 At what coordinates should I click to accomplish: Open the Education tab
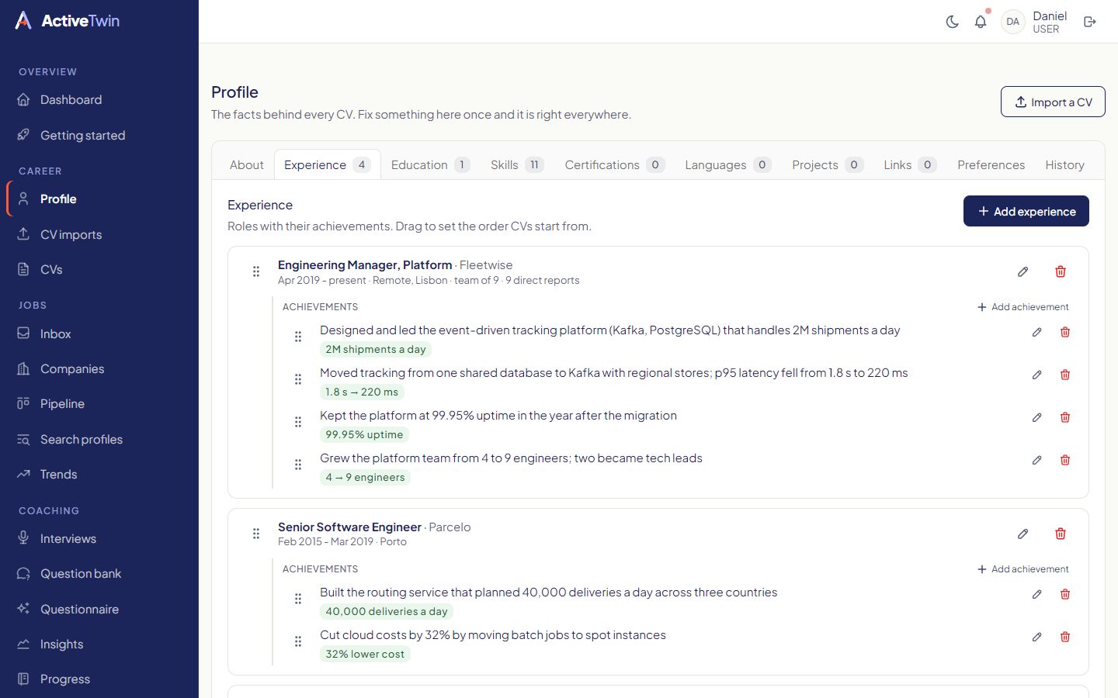tap(430, 164)
